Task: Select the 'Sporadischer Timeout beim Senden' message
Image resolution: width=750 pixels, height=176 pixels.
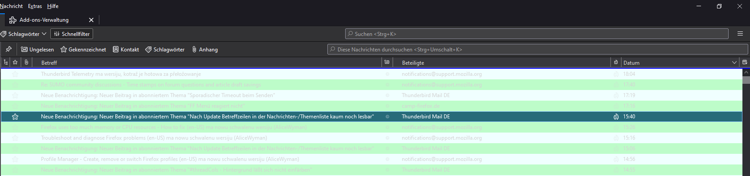Action: pos(371,95)
